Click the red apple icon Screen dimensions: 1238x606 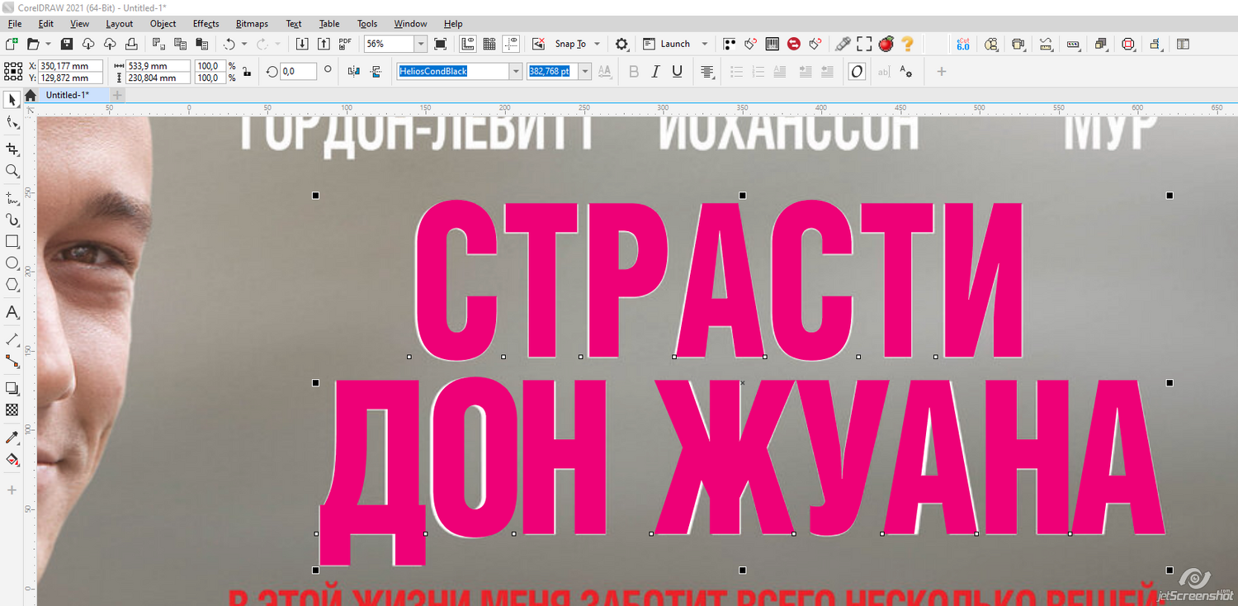(886, 44)
